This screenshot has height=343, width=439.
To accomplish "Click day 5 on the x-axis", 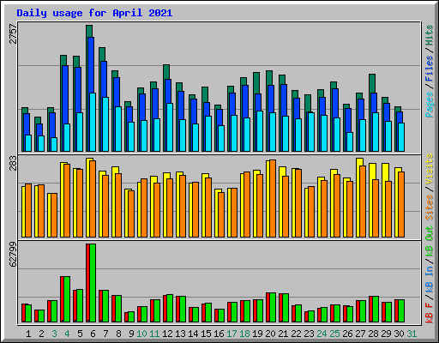I will click(x=80, y=334).
